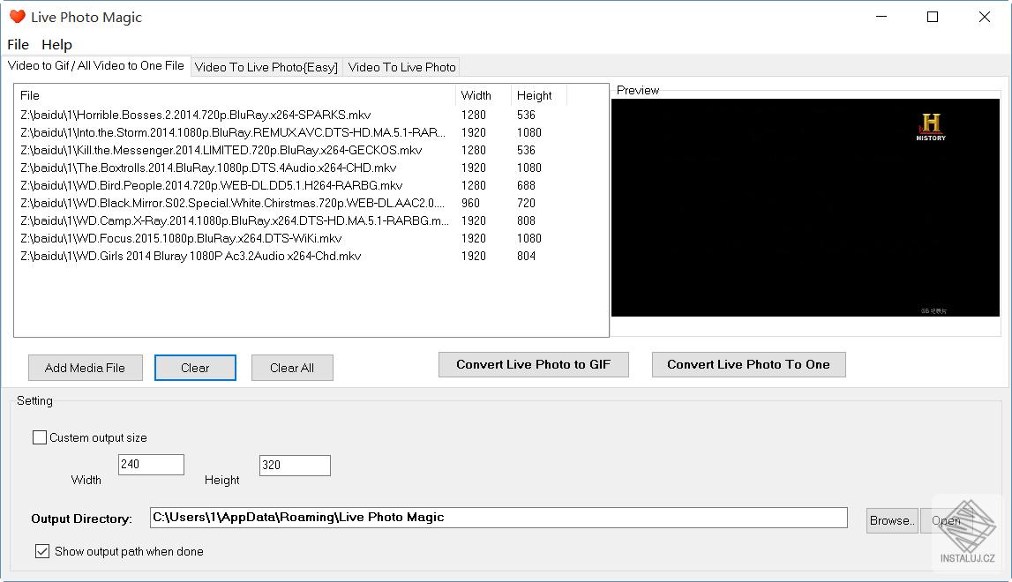This screenshot has height=582, width=1012.
Task: Click the video preview thumbnail
Action: coord(806,208)
